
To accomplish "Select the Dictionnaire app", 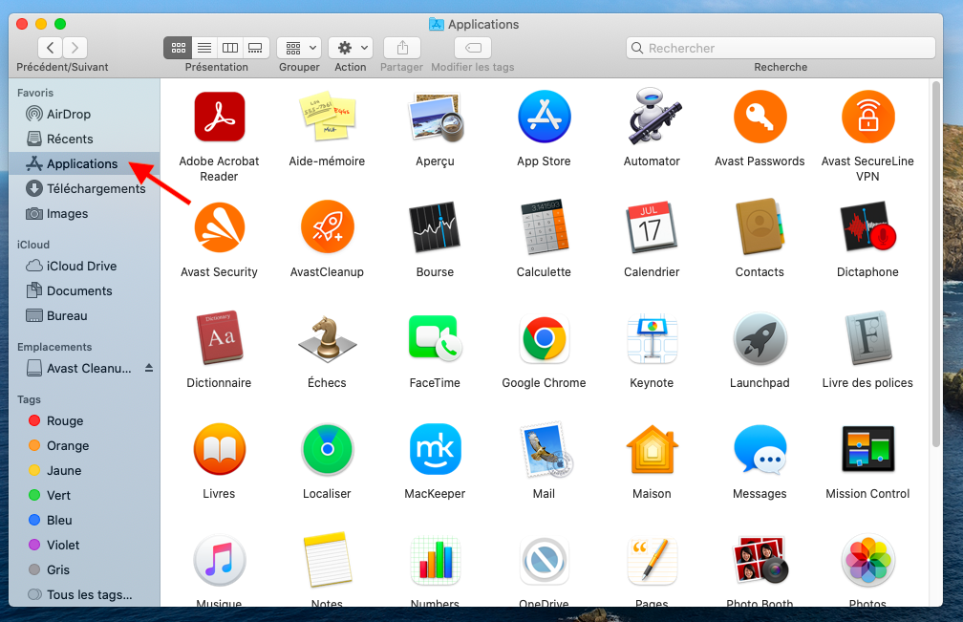I will tap(220, 337).
